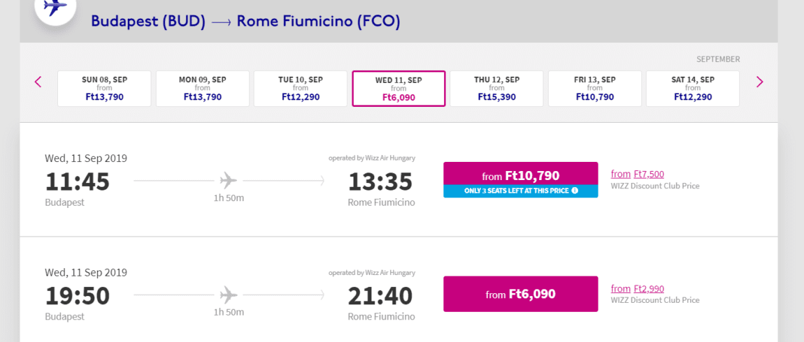The width and height of the screenshot is (804, 342).
Task: Select Thu 12 Sep date tab
Action: pos(496,89)
